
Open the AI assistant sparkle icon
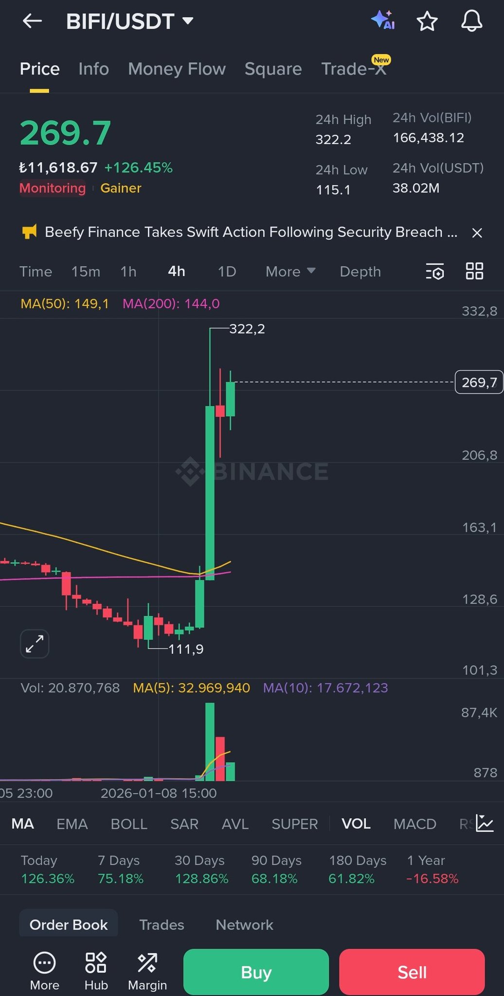coord(383,20)
